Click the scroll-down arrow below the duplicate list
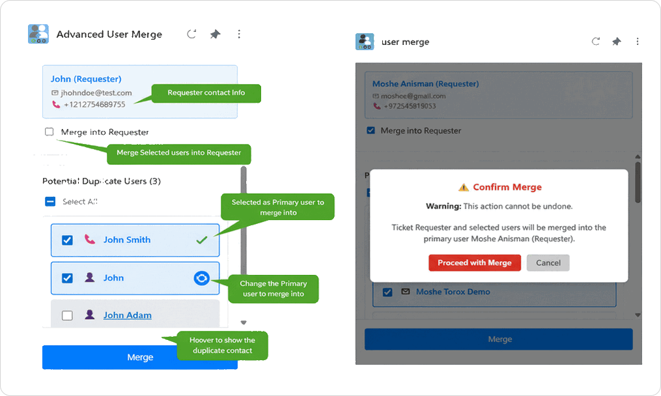 [x=244, y=322]
